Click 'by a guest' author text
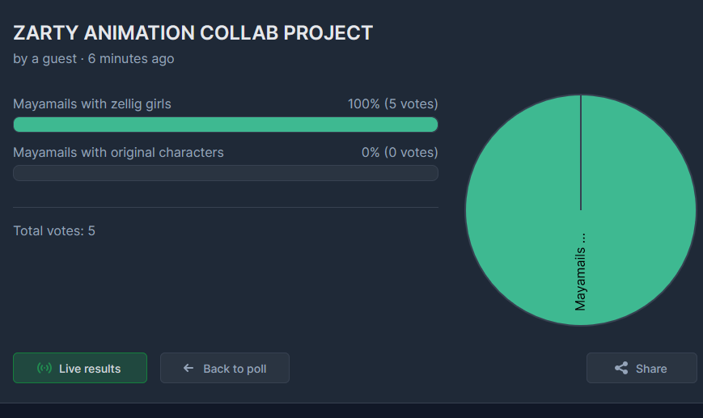 tap(44, 59)
